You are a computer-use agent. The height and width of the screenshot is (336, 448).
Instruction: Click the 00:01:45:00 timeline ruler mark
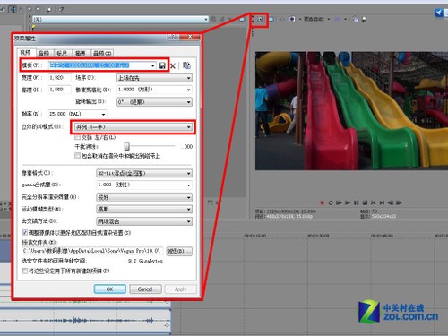[382, 236]
